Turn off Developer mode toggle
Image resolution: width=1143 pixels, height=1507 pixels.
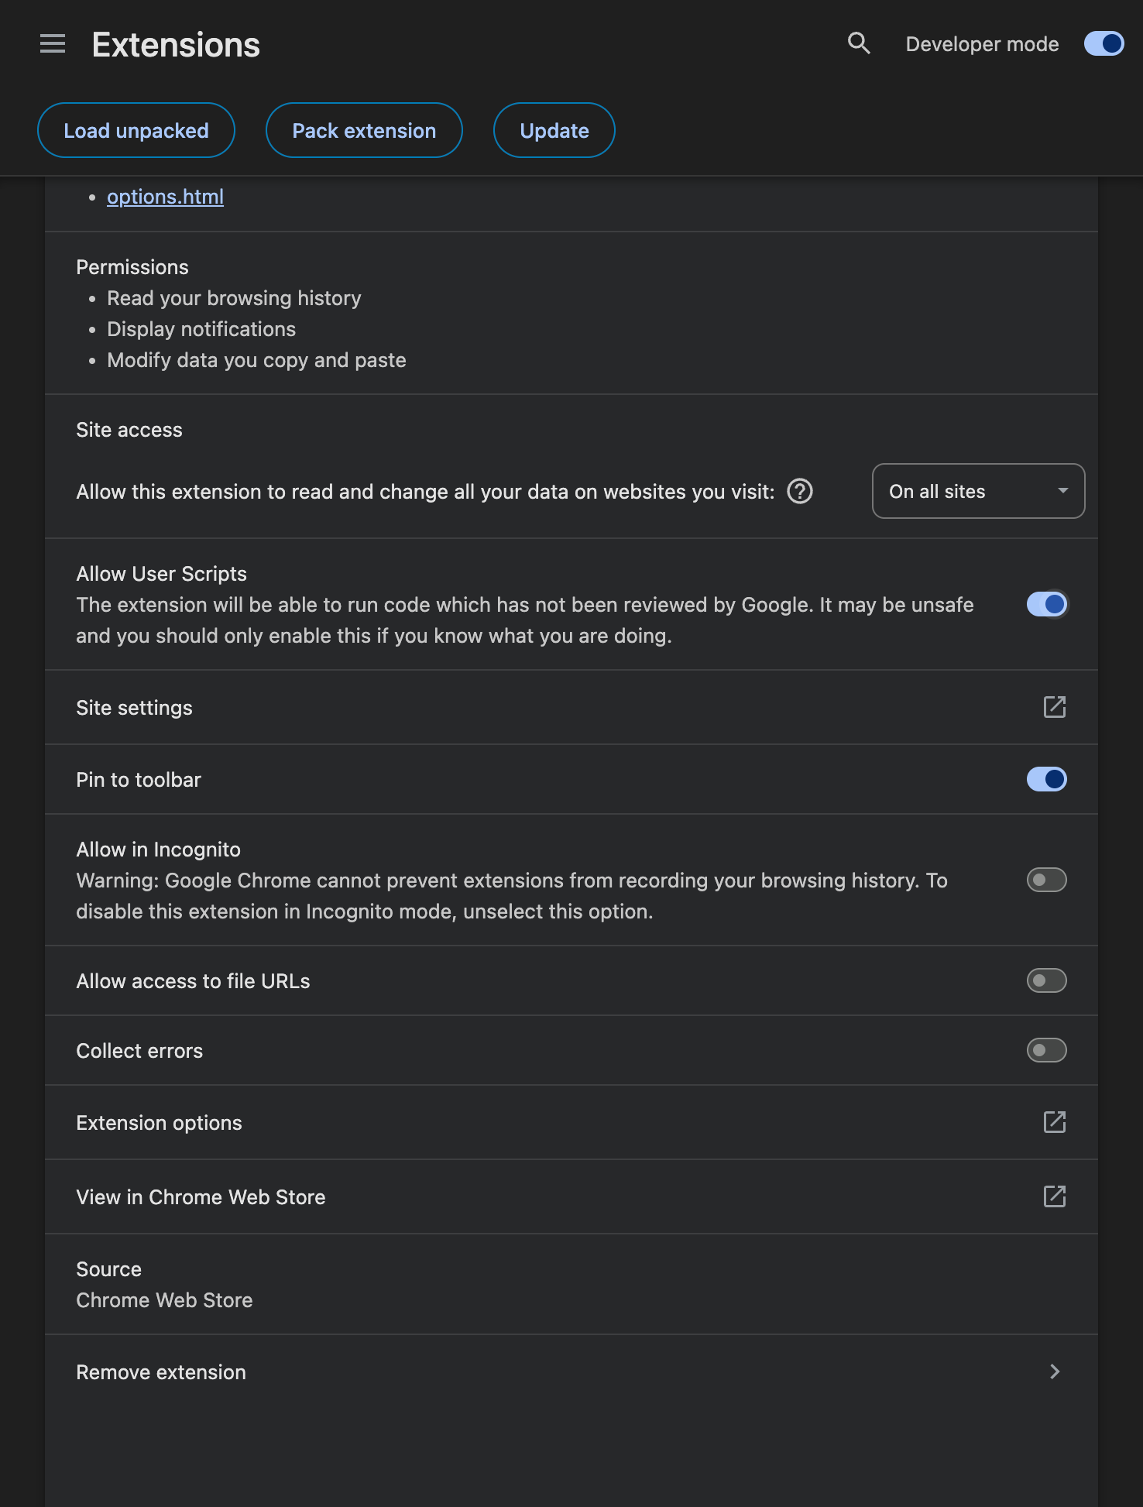pyautogui.click(x=1104, y=44)
